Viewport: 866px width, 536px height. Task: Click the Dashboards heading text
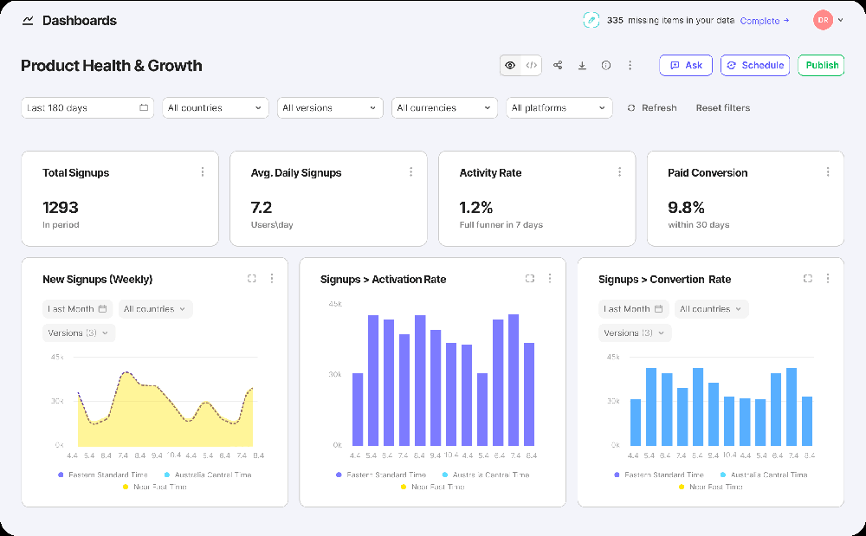coord(80,21)
